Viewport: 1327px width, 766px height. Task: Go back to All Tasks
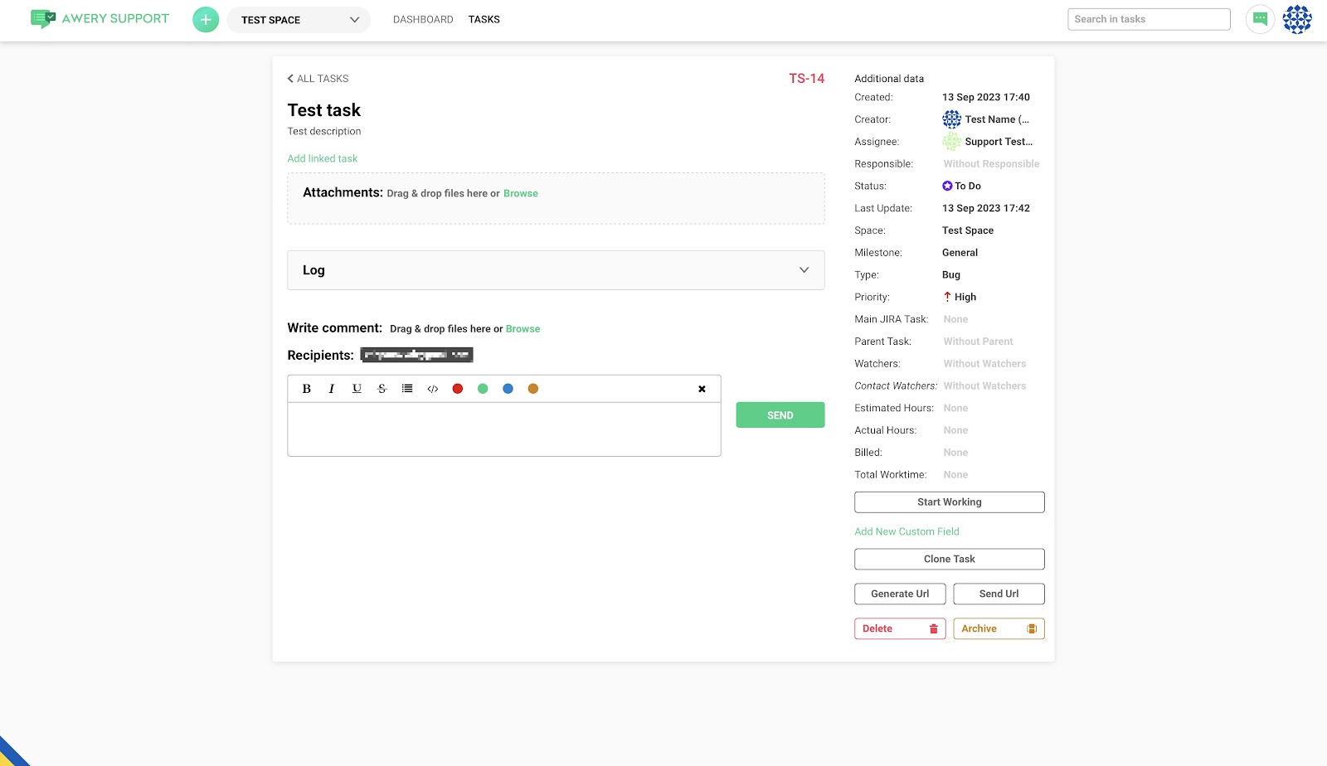tap(318, 79)
